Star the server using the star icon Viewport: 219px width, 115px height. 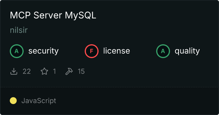point(44,71)
